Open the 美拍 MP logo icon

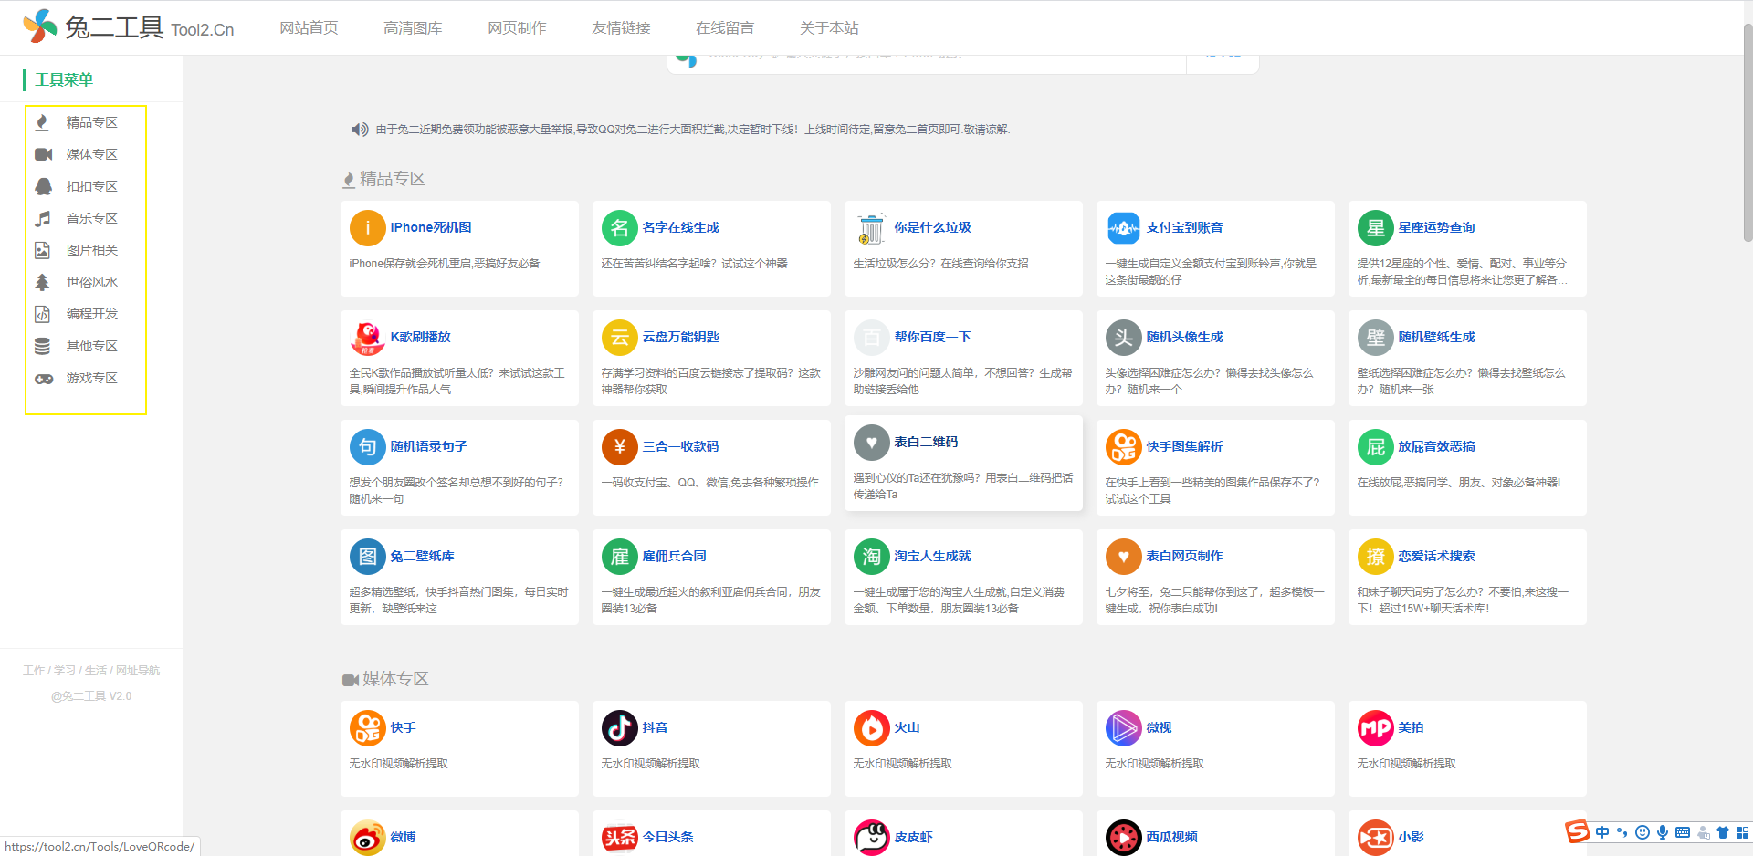pyautogui.click(x=1375, y=728)
